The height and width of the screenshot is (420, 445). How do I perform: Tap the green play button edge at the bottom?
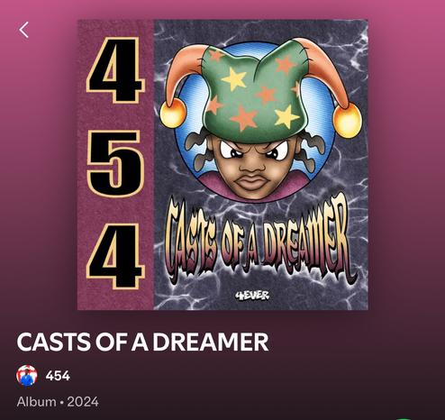point(404,419)
